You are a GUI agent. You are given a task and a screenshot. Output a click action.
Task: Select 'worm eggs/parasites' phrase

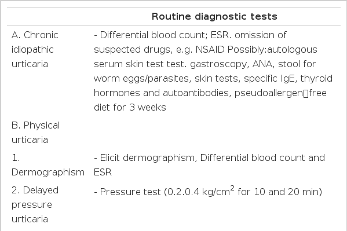pos(141,79)
